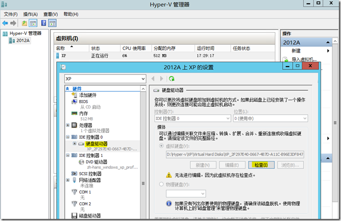Collapse the IDE 控制器 0 node

pyautogui.click(x=68, y=137)
